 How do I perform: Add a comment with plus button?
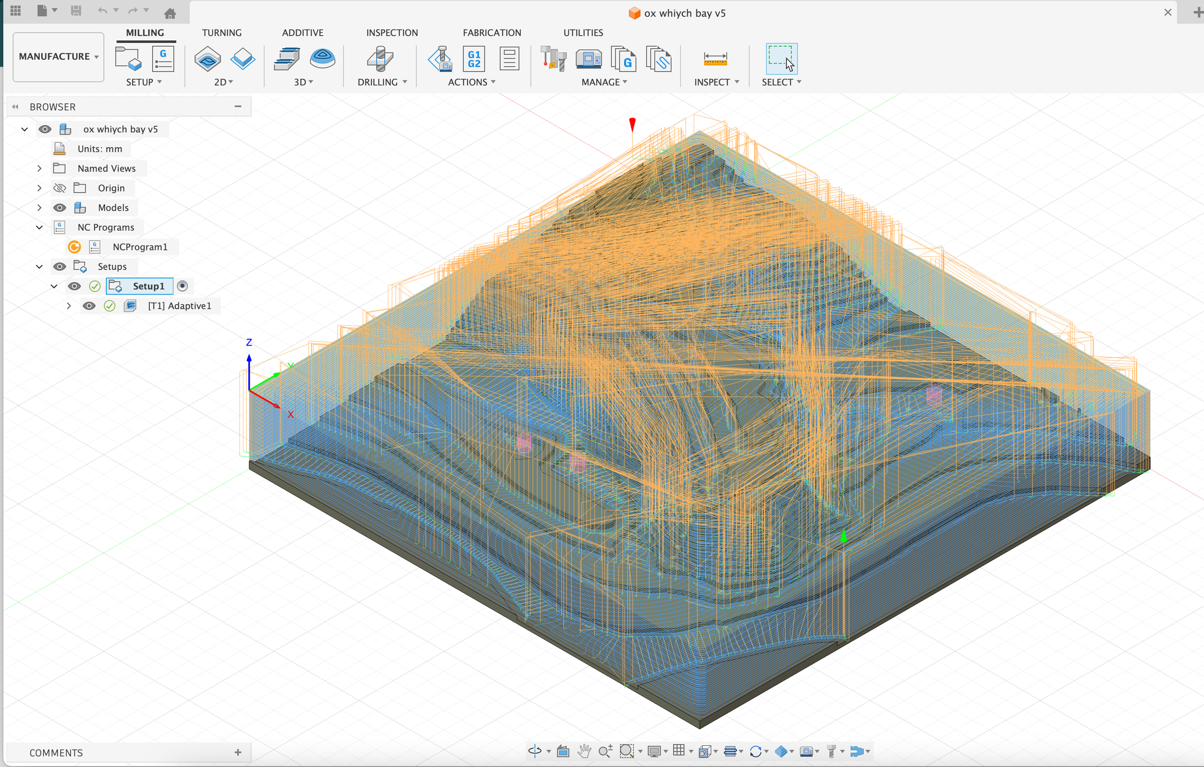pos(238,753)
